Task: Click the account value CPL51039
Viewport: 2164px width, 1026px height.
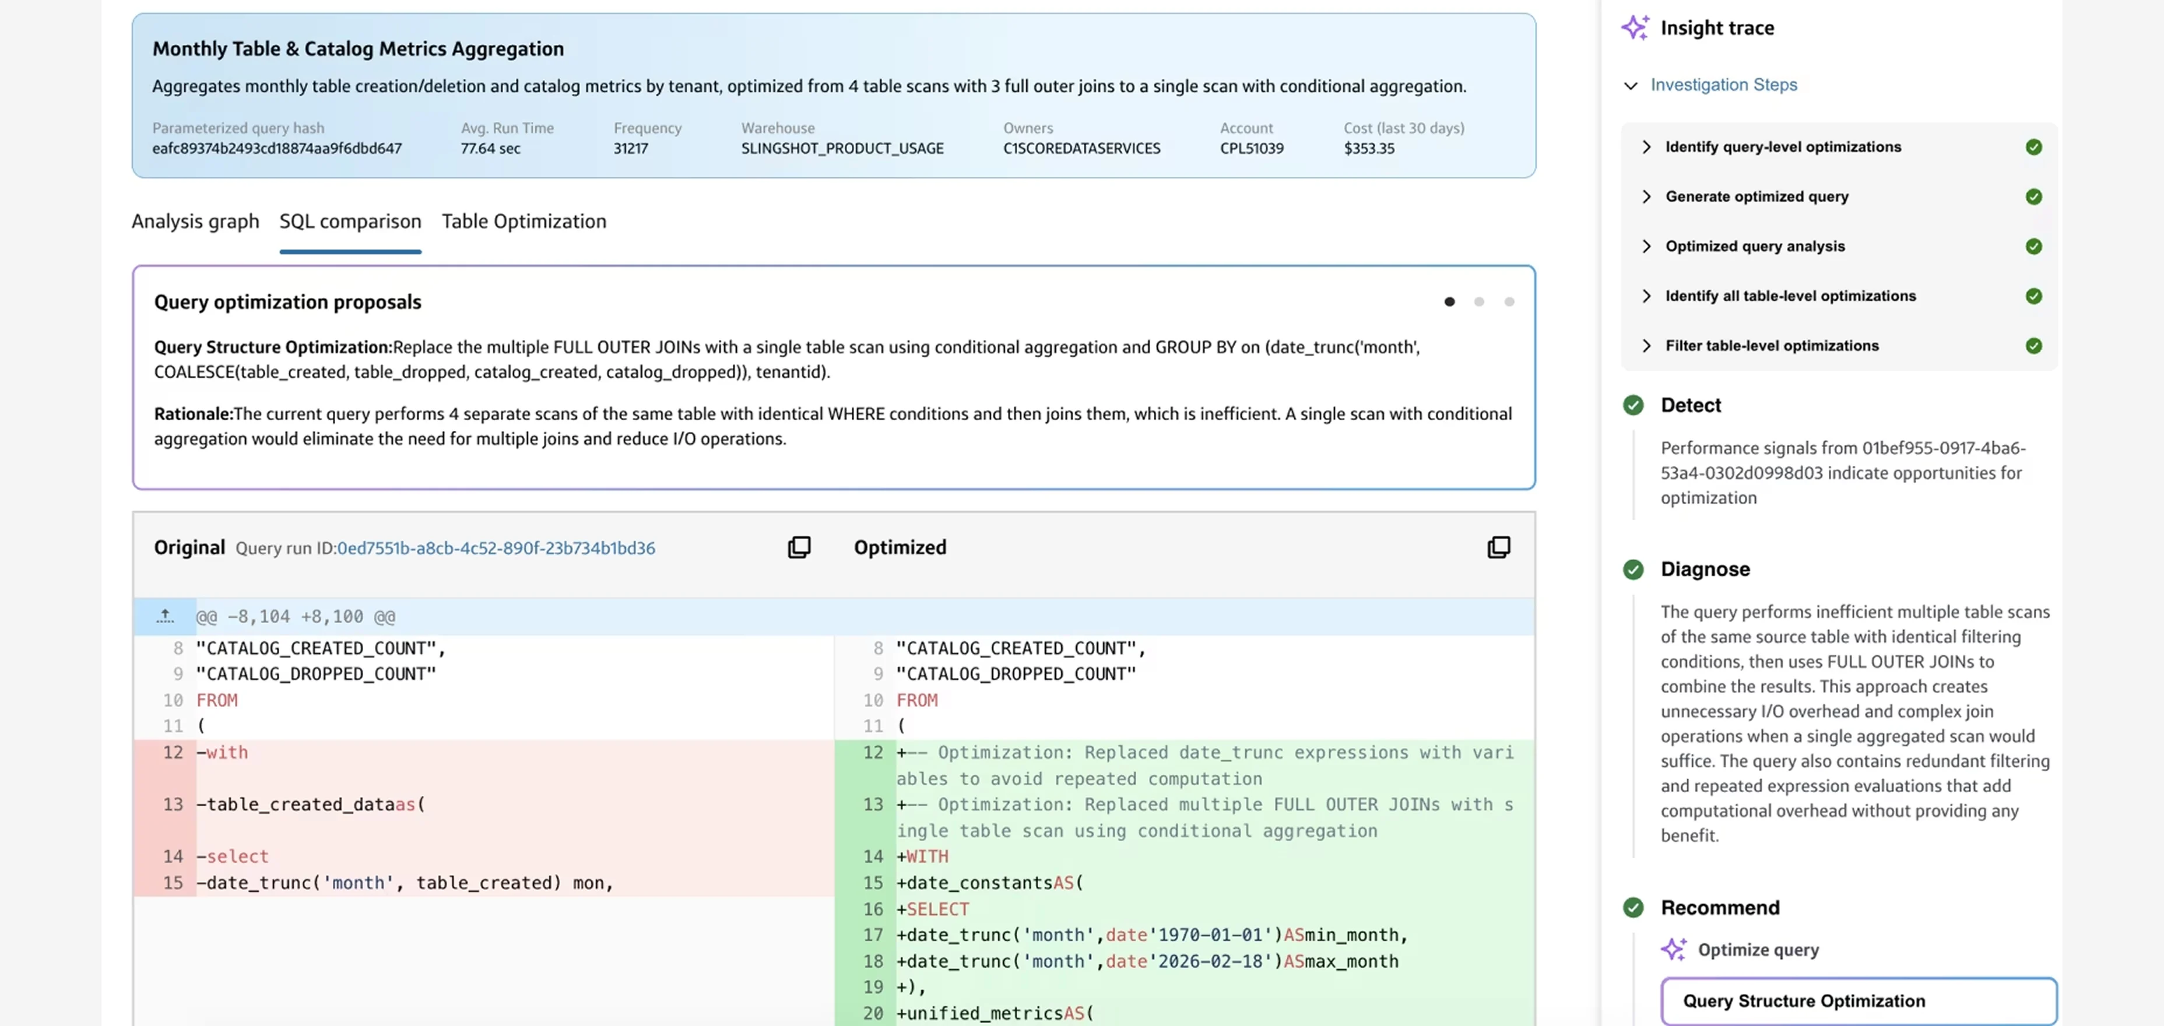Action: (1252, 149)
